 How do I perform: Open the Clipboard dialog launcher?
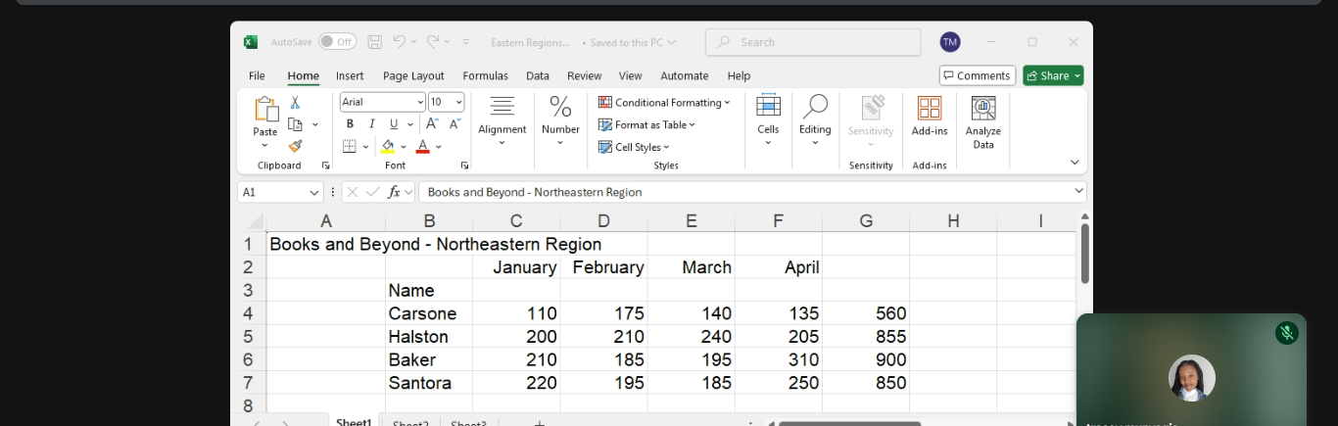(325, 166)
